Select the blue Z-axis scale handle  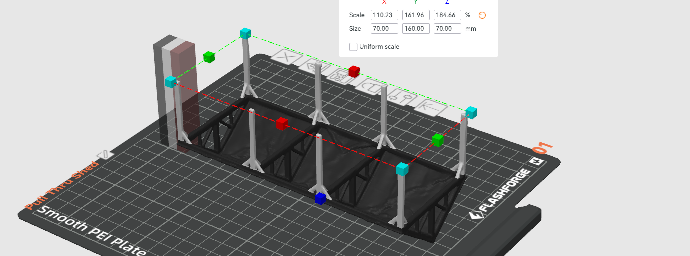(x=320, y=199)
